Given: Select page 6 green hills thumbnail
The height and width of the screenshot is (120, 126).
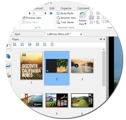Looking at the screenshot, I should click(x=82, y=100).
